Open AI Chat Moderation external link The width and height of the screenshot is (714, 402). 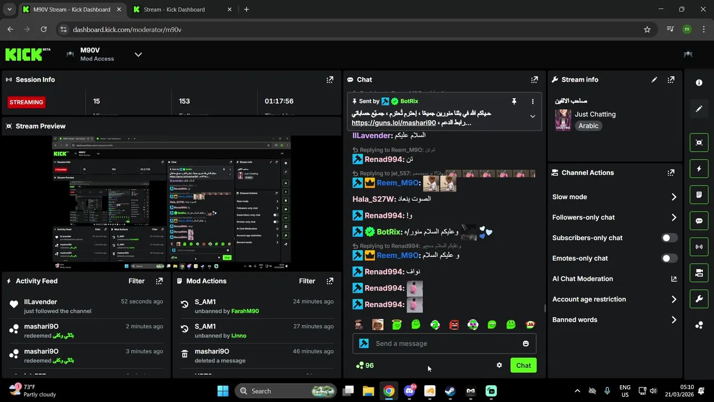(673, 279)
